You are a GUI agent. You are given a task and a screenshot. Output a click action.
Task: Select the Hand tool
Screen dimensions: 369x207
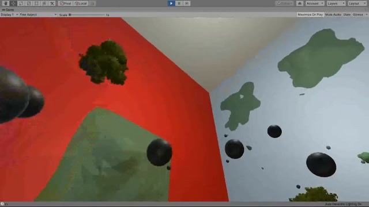[5, 3]
